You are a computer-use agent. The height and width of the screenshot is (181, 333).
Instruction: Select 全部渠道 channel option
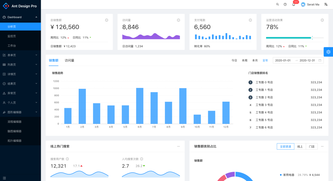click(285, 147)
